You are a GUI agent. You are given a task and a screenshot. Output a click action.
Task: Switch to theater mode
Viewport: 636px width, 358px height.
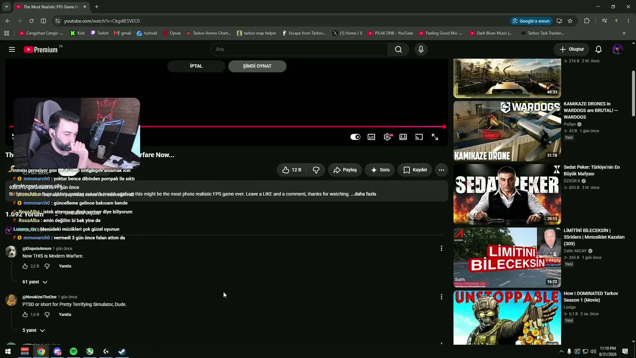(403, 137)
